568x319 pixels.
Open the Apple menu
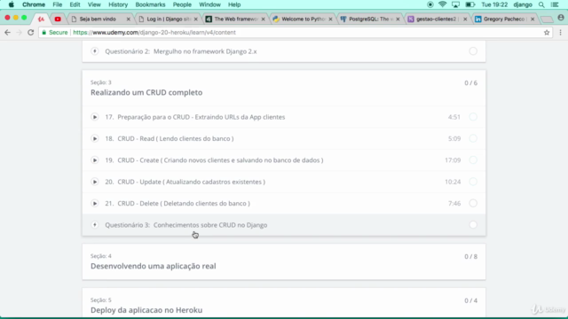pos(12,4)
